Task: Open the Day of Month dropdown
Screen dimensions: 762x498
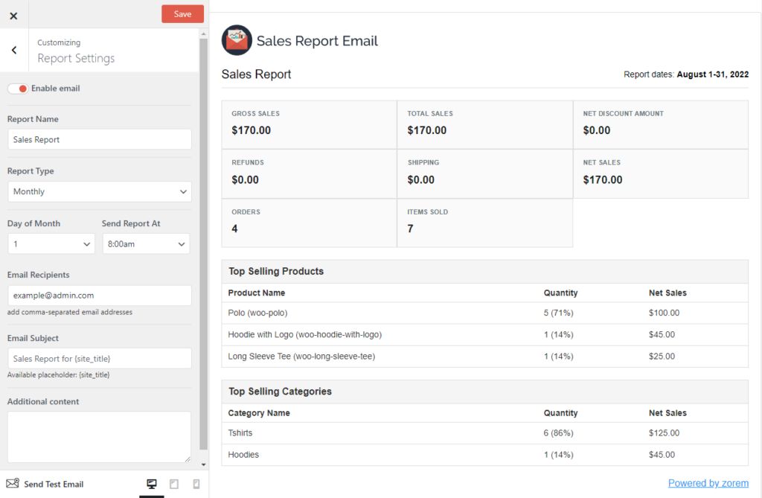Action: 51,243
